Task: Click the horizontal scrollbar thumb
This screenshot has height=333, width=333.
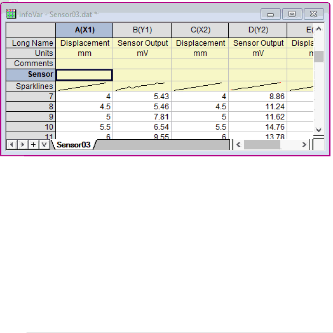Action: click(262, 145)
